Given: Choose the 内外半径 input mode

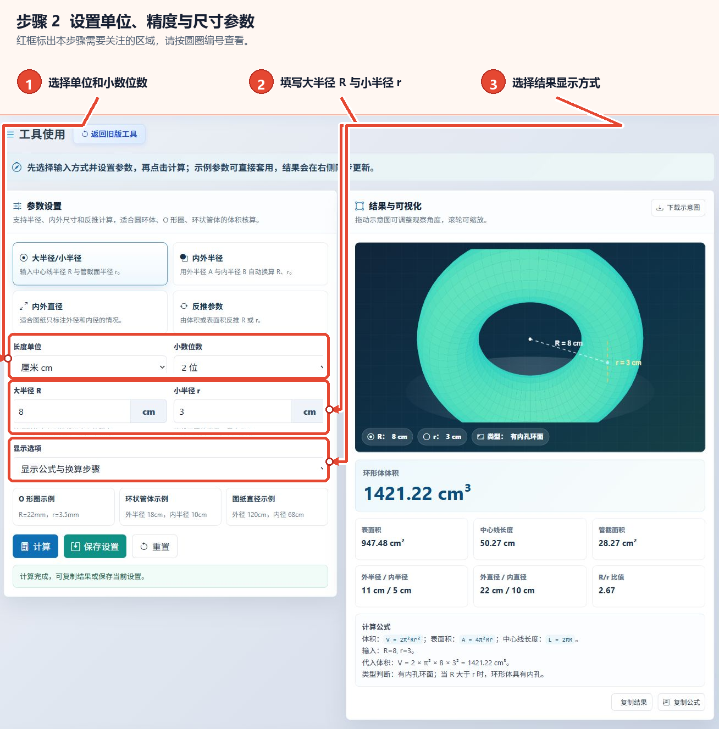Looking at the screenshot, I should click(251, 264).
